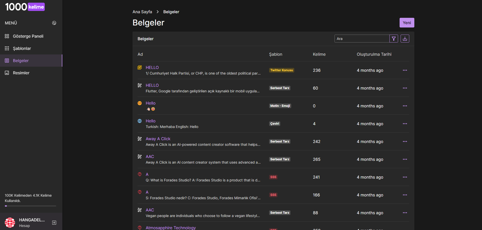The width and height of the screenshot is (482, 230).
Task: Click the filter funnel icon
Action: (393, 39)
